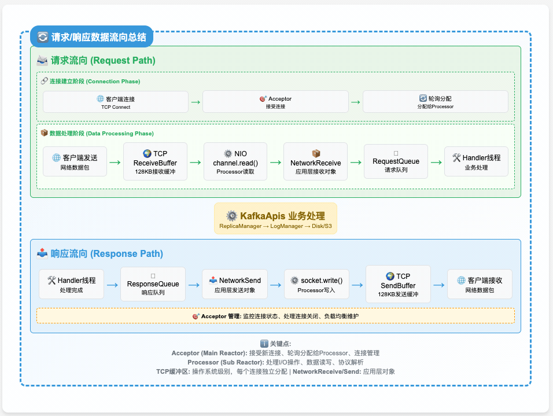Select the ResponseQueue 响应队列 box
The height and width of the screenshot is (416, 553).
153,284
